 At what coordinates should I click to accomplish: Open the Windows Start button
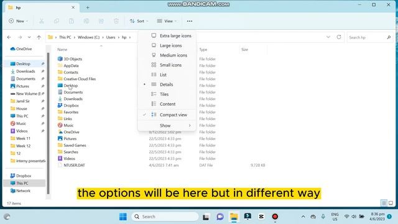[x=123, y=217]
